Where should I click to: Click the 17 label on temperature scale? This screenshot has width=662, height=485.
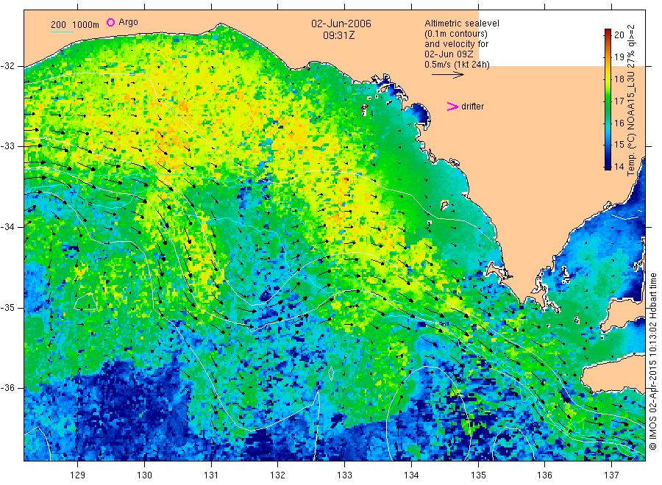619,101
